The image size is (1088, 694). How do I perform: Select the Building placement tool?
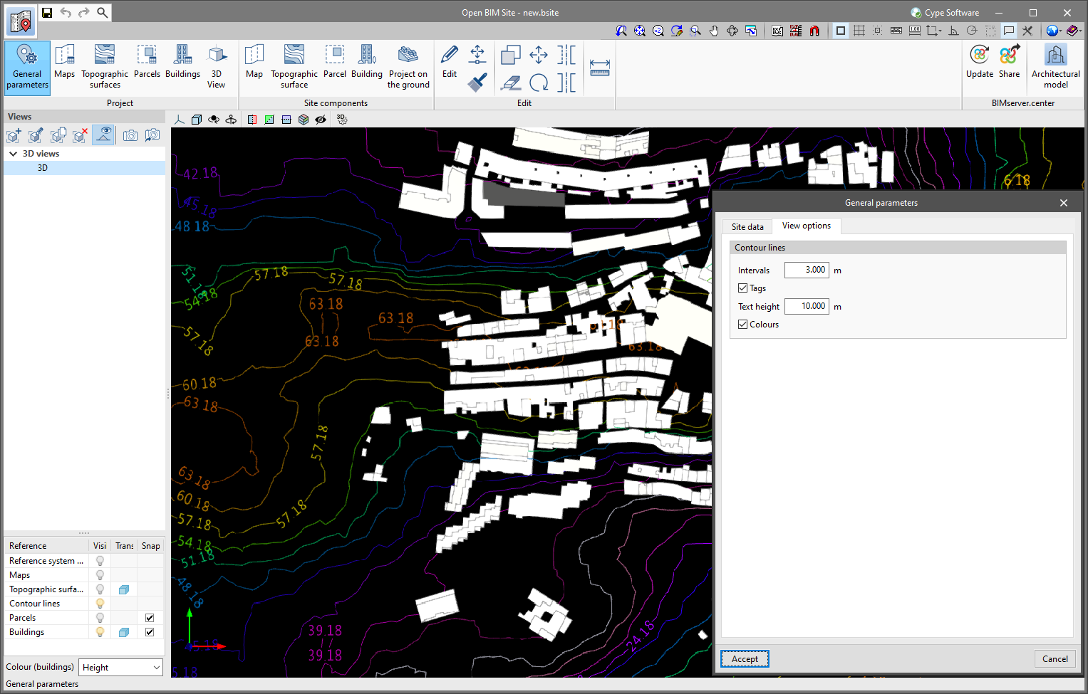pos(367,64)
